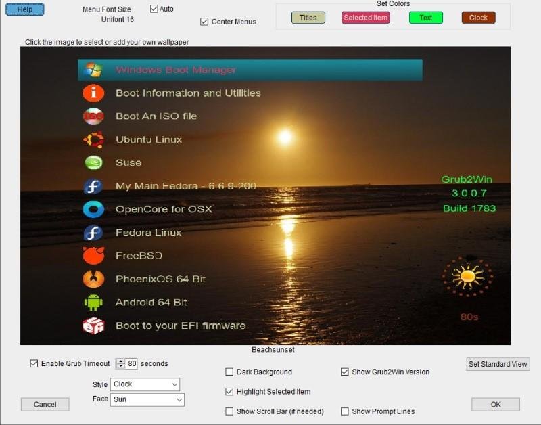Uncheck Show Grub2Win Version

point(344,372)
